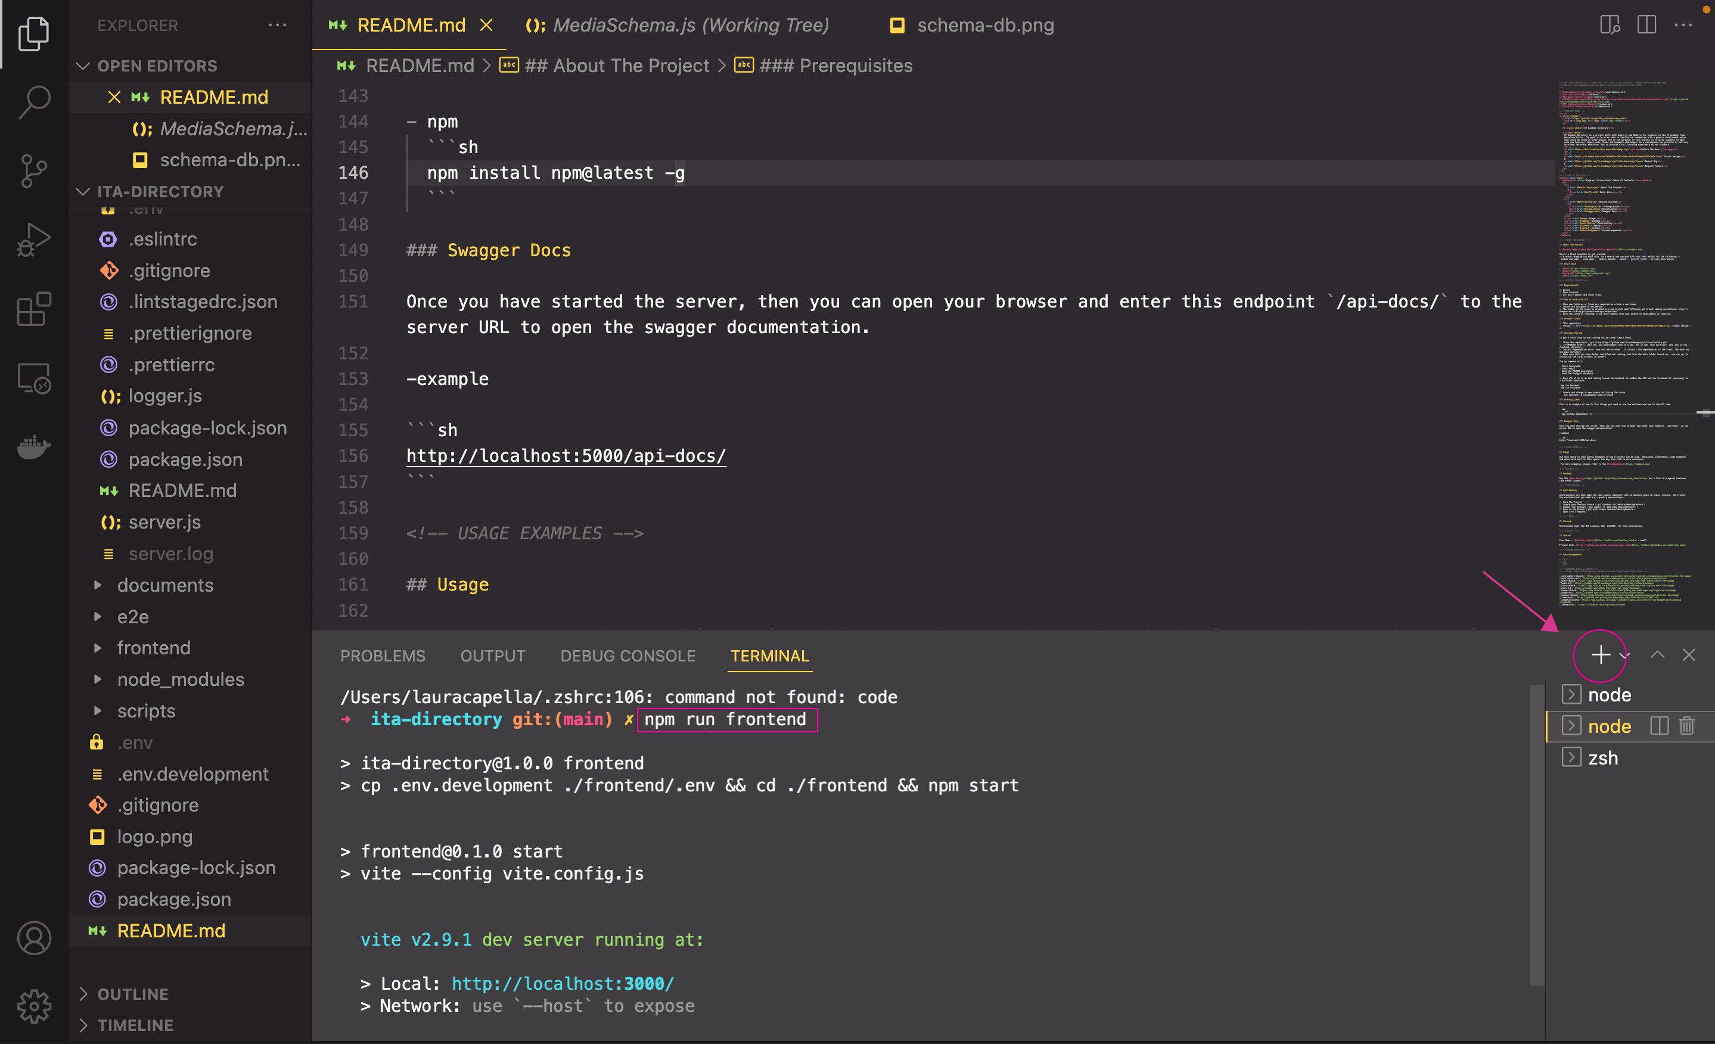This screenshot has width=1715, height=1044.
Task: Open the Source Control view
Action: coord(33,171)
